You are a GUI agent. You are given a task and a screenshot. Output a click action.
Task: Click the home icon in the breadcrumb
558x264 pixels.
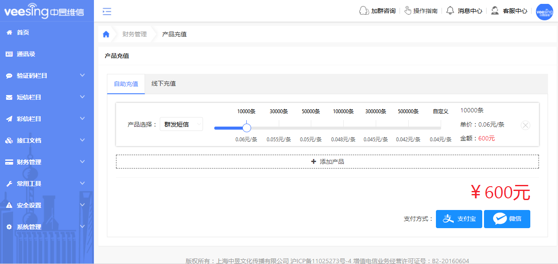point(106,34)
